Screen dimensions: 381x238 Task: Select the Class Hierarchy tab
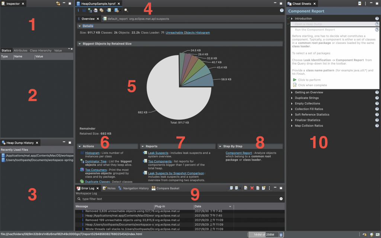[41, 51]
